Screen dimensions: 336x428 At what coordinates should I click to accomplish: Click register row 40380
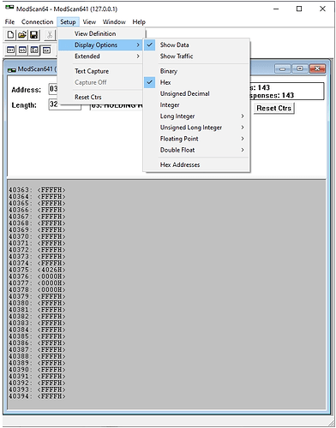[x=37, y=303]
